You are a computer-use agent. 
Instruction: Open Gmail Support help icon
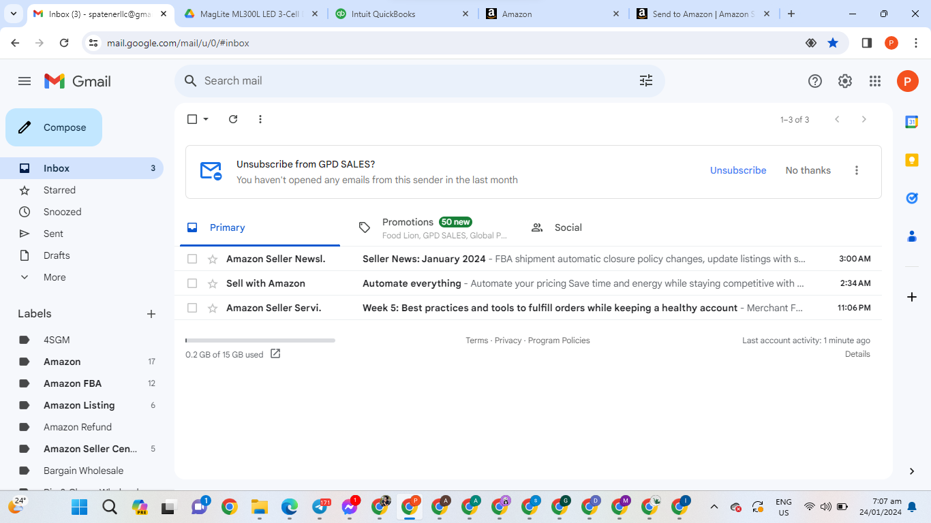[x=815, y=81]
